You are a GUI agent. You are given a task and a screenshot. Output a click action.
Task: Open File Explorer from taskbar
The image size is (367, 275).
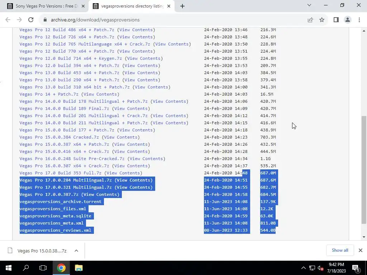coord(78,268)
